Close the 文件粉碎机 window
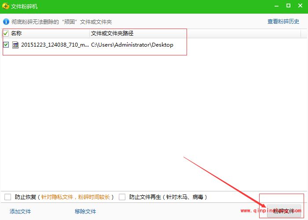 pos(300,6)
